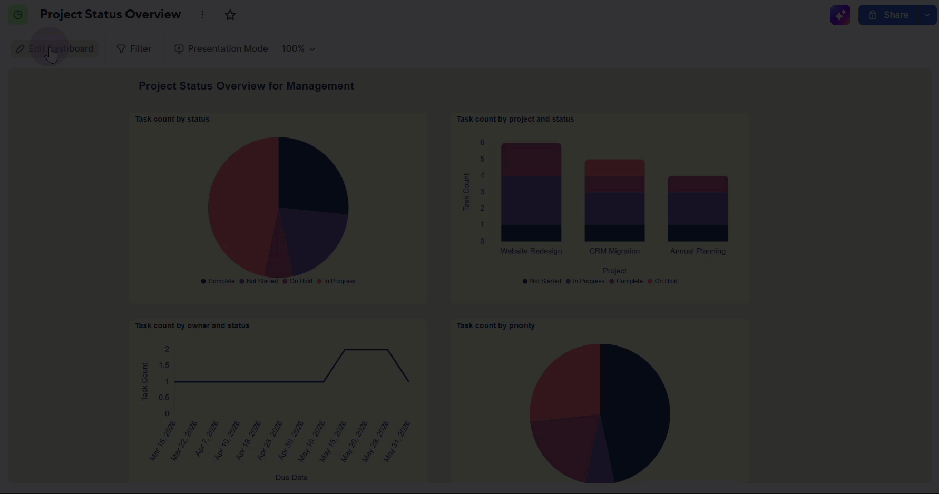Image resolution: width=939 pixels, height=494 pixels.
Task: Toggle On Hold legend in status pie chart
Action: tap(297, 281)
